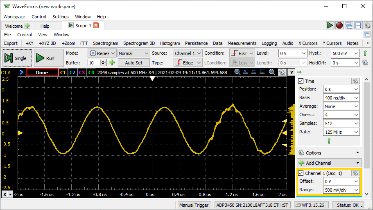Toggle C1 channel indicator
373x210 pixels.
63,73
